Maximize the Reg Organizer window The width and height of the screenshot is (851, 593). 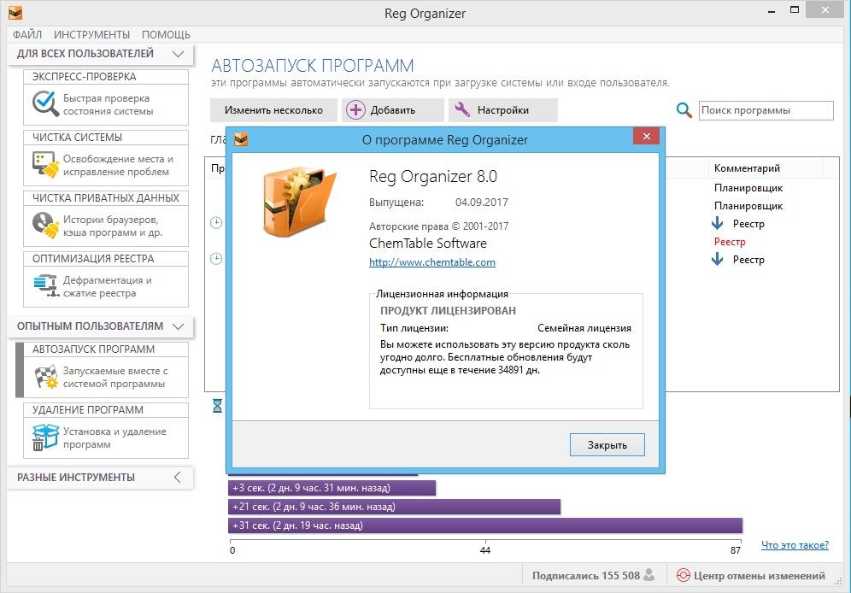795,10
